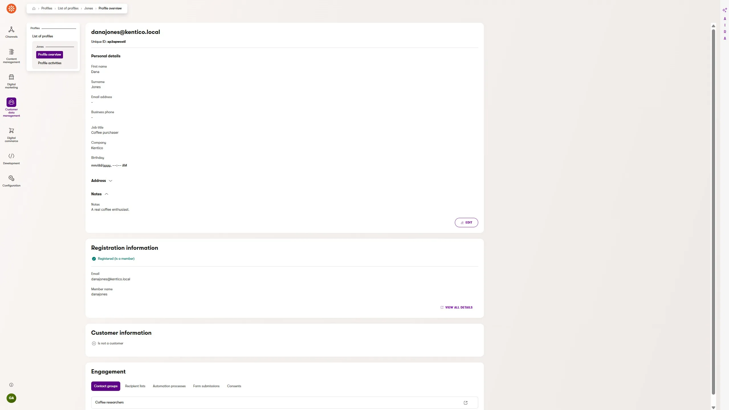Open the Development code icon
Screen dimensions: 729x410
11,156
